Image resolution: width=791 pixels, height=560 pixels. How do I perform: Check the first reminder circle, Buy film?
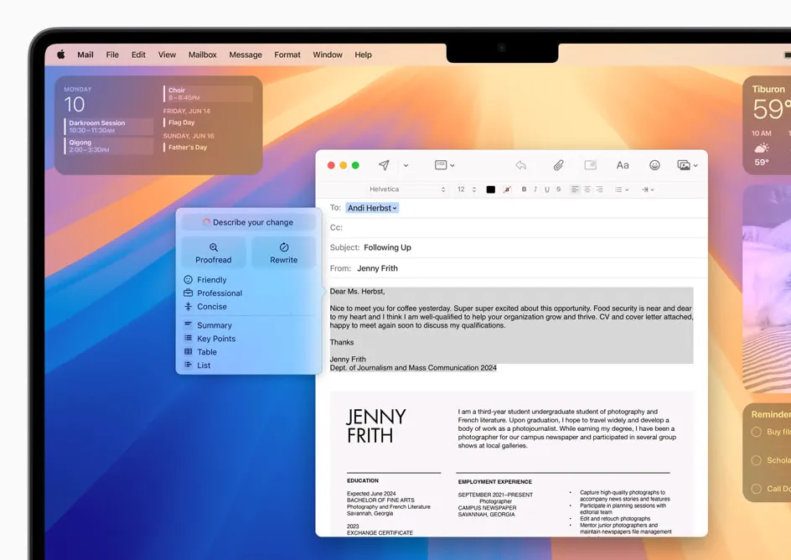click(x=756, y=432)
